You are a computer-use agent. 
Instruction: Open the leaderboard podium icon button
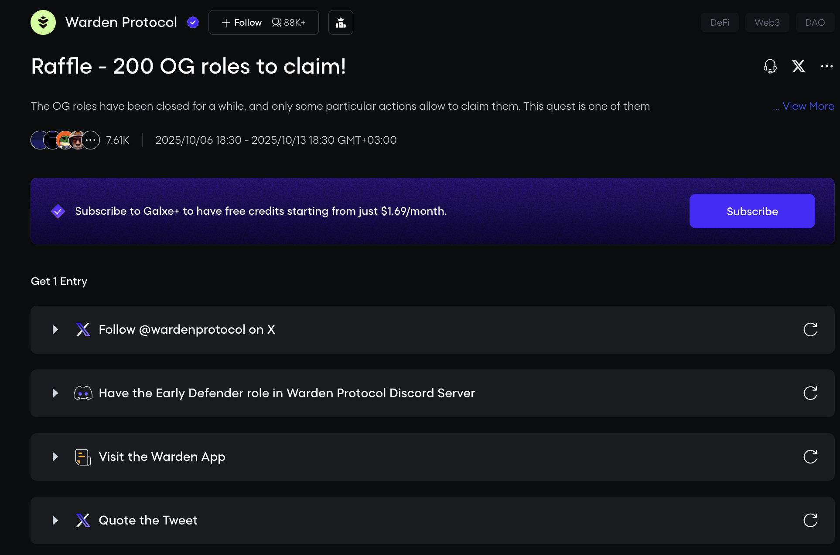click(x=341, y=23)
